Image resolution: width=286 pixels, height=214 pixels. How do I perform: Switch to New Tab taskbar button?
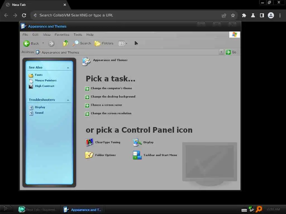tap(38, 210)
